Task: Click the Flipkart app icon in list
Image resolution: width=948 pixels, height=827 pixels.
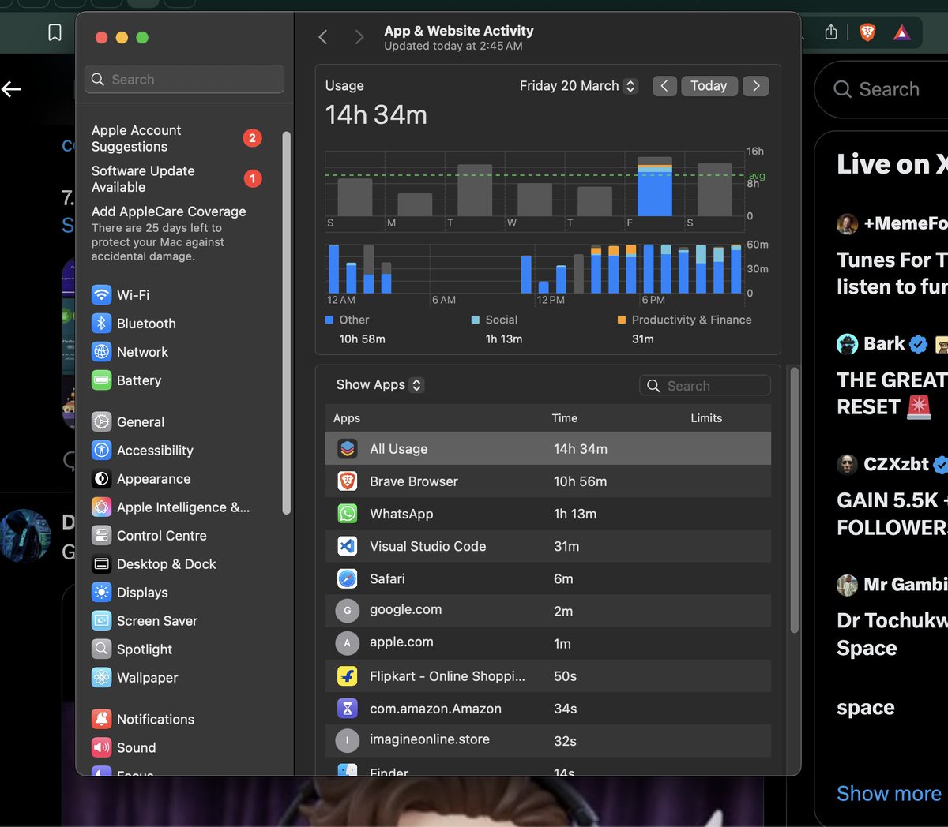Action: coord(348,676)
